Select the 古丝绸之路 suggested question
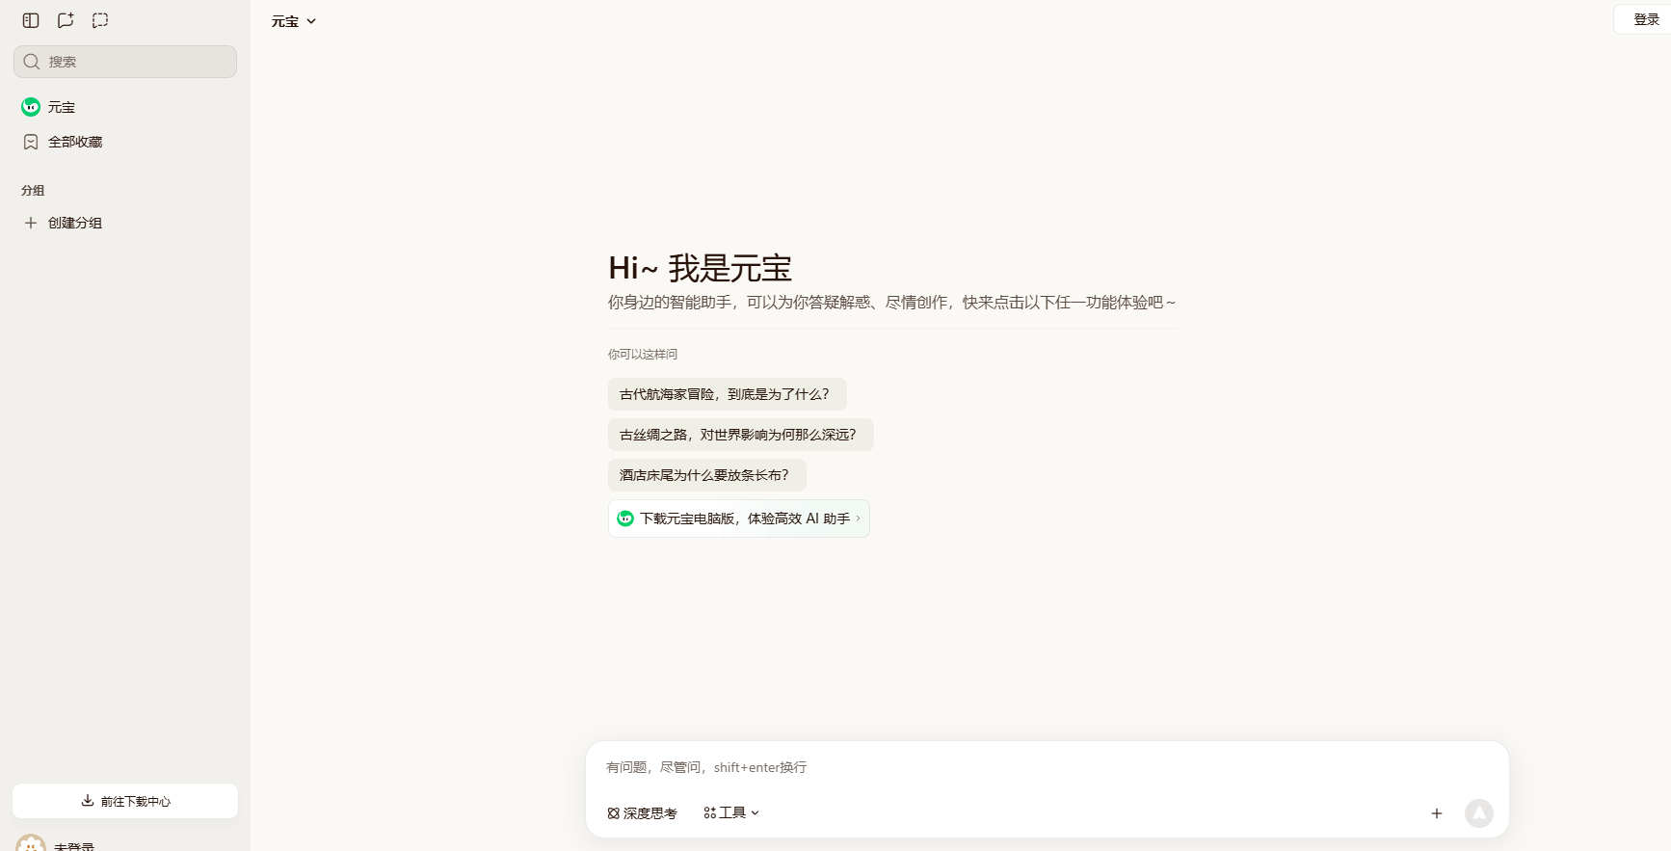This screenshot has width=1671, height=851. pyautogui.click(x=740, y=435)
